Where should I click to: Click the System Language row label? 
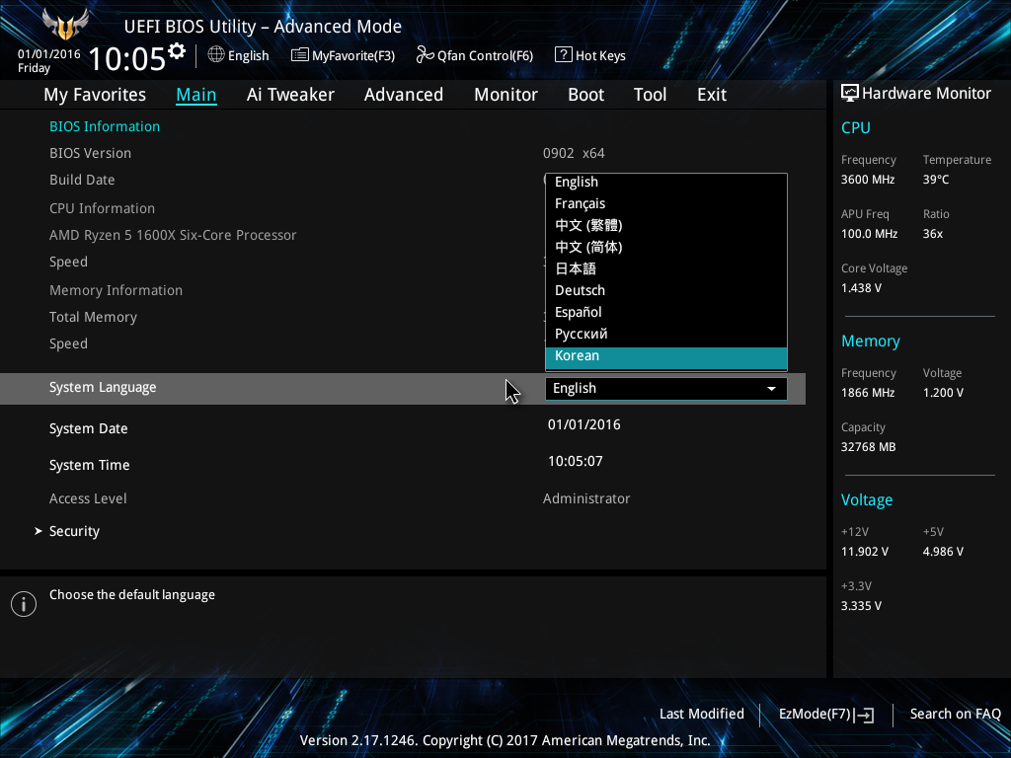click(x=103, y=387)
